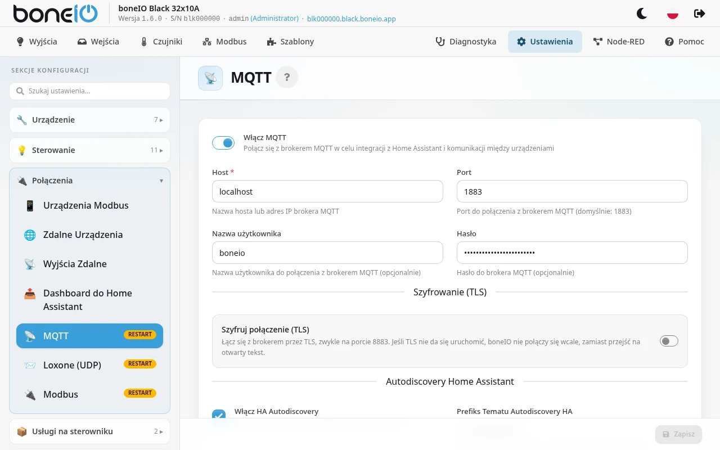Open MQTT help question mark icon
This screenshot has height=450, width=720.
(287, 77)
